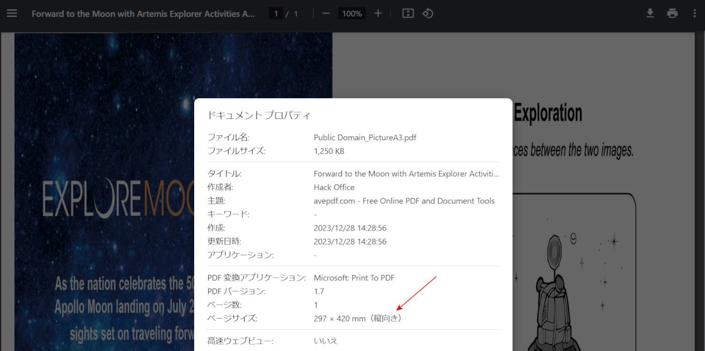Rotate the page counterclockwise
Image resolution: width=705 pixels, height=351 pixels.
click(x=428, y=14)
